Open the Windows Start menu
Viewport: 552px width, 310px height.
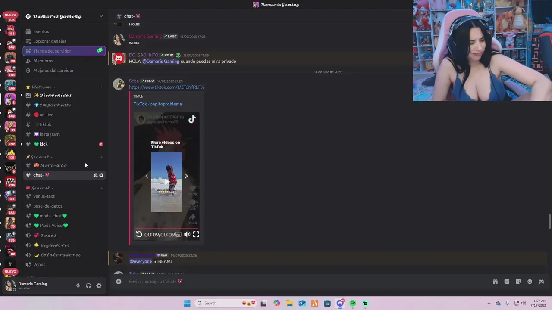187,303
